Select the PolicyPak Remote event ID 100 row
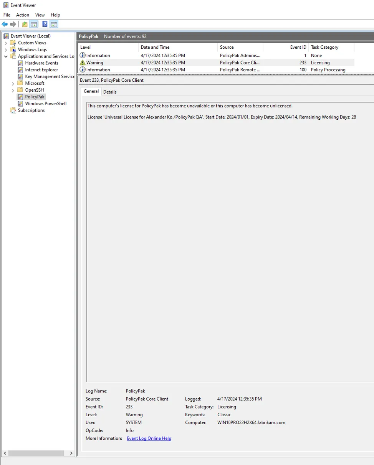This screenshot has height=465, width=374. point(215,70)
